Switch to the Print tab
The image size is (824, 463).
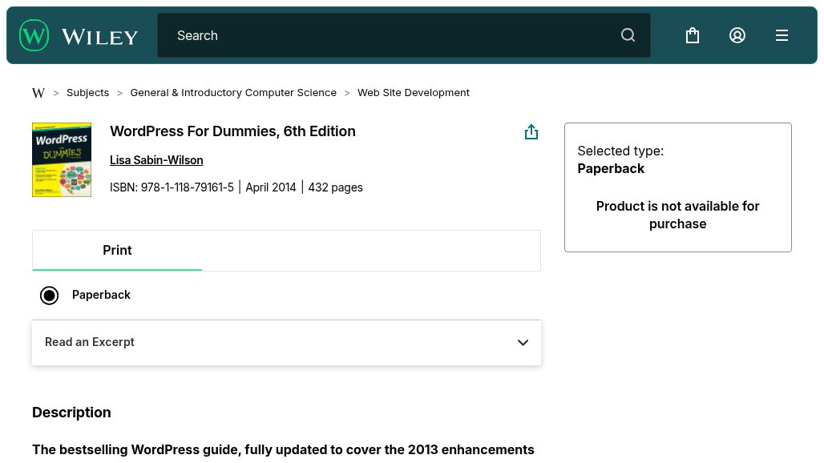(x=117, y=251)
